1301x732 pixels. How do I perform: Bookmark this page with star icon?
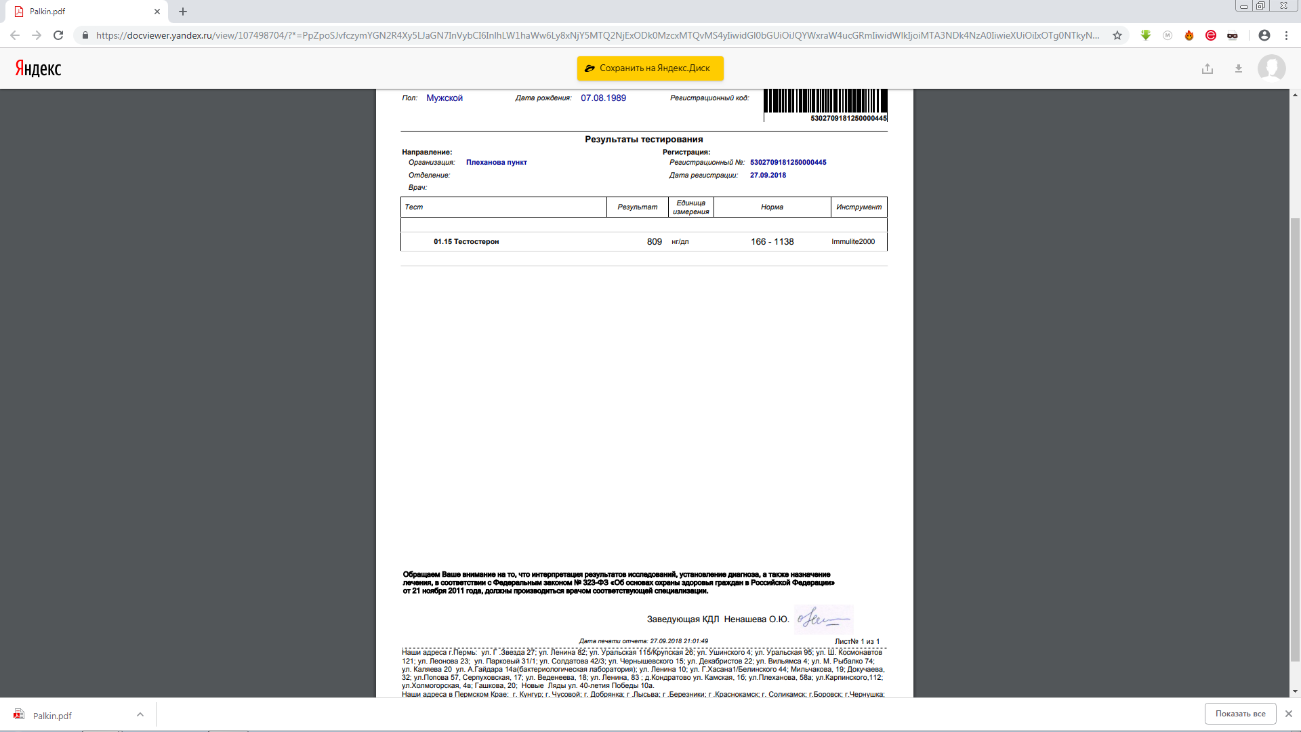tap(1117, 35)
